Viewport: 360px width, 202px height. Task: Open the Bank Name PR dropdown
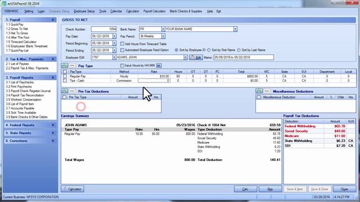[x=163, y=29]
